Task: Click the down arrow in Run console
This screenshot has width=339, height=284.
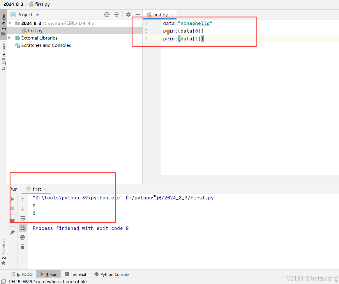Action: [23, 209]
